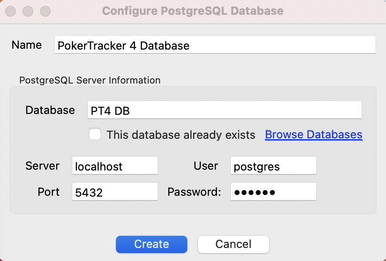386x261 pixels.
Task: Enable "This database already exists" checkbox
Action: [95, 134]
